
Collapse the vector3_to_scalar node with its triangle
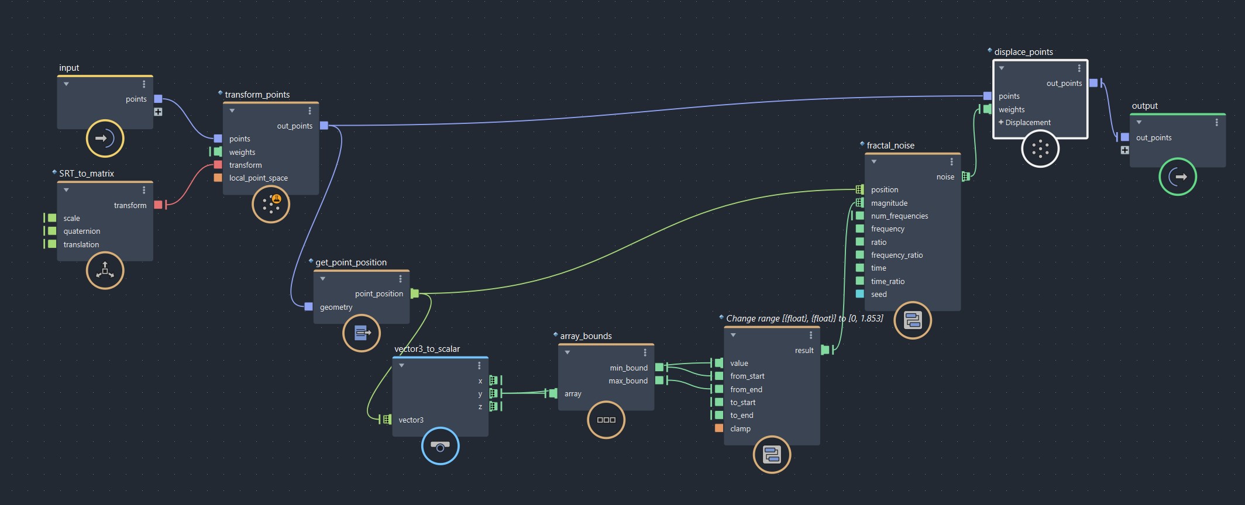(x=401, y=365)
